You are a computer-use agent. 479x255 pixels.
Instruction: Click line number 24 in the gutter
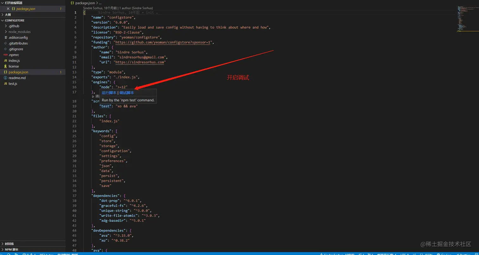(74, 131)
